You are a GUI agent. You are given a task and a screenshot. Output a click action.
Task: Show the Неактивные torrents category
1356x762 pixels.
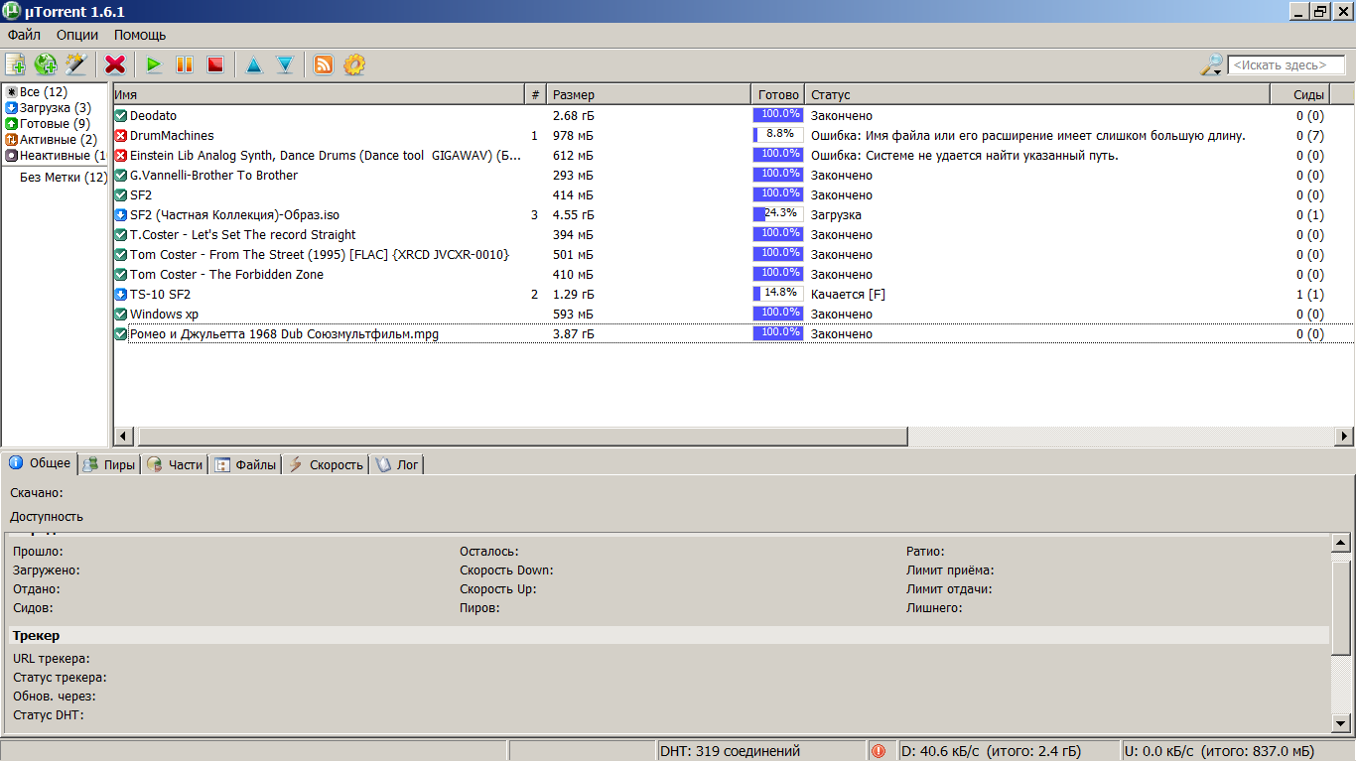[x=56, y=156]
